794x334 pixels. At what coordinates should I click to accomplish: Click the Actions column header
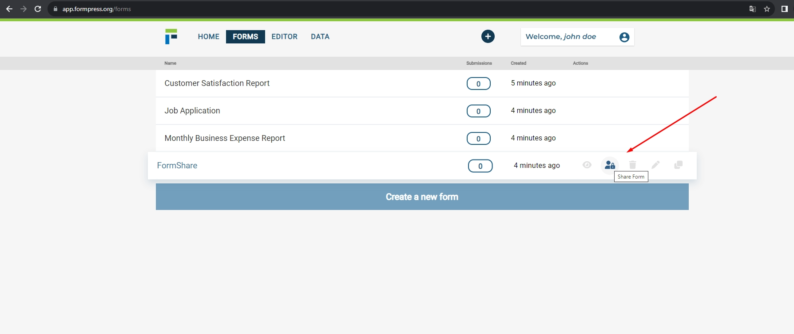click(x=580, y=63)
